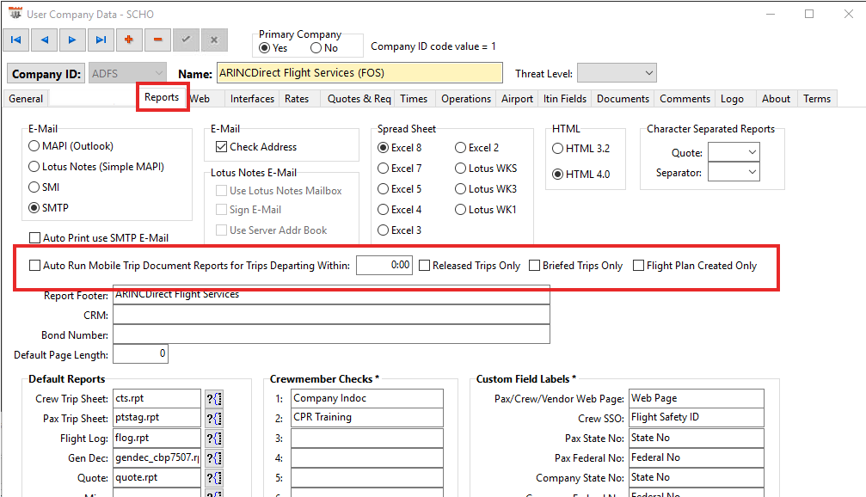Click the checkmark post-edit button
866x497 pixels.
[186, 40]
